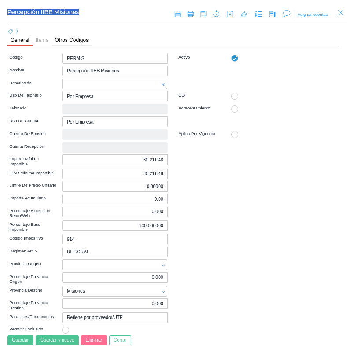Open the attachments paperclip icon
The height and width of the screenshot is (353, 347).
pyautogui.click(x=244, y=14)
